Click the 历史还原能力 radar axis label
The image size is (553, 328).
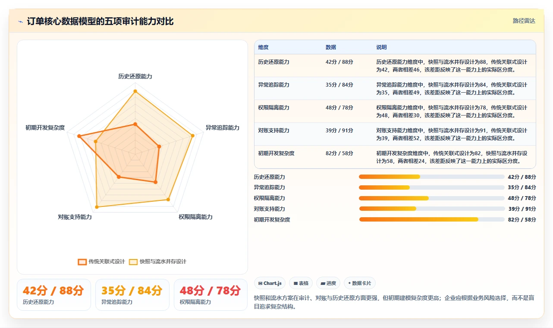(x=135, y=76)
